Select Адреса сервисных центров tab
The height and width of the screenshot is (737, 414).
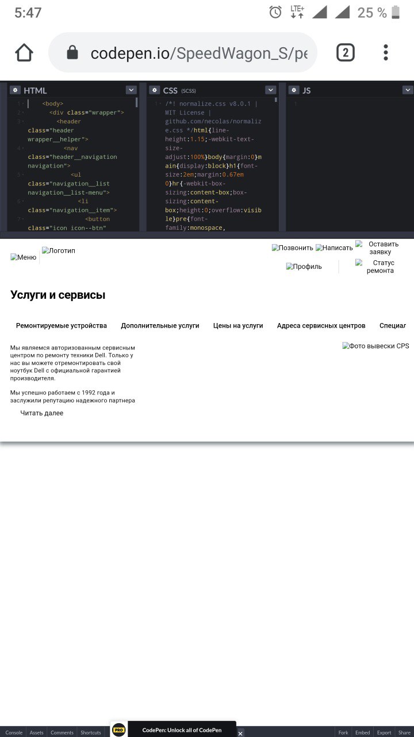click(x=321, y=325)
